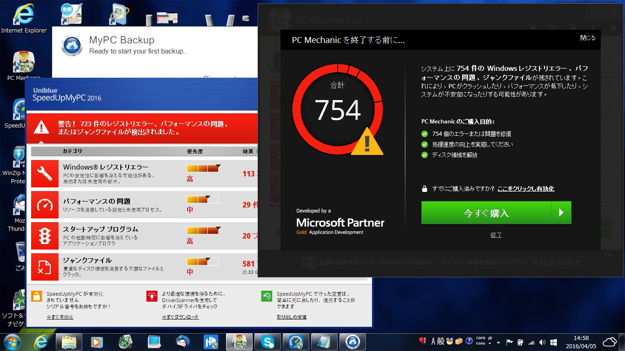Screen dimensions: 625x351
Task: Click the green restore icon in SpeedUpMyPC
Action: [267, 296]
